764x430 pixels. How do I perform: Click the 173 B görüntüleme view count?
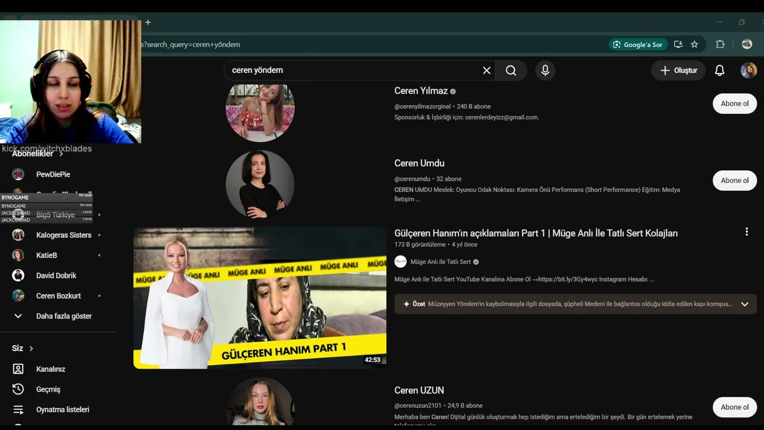[420, 245]
